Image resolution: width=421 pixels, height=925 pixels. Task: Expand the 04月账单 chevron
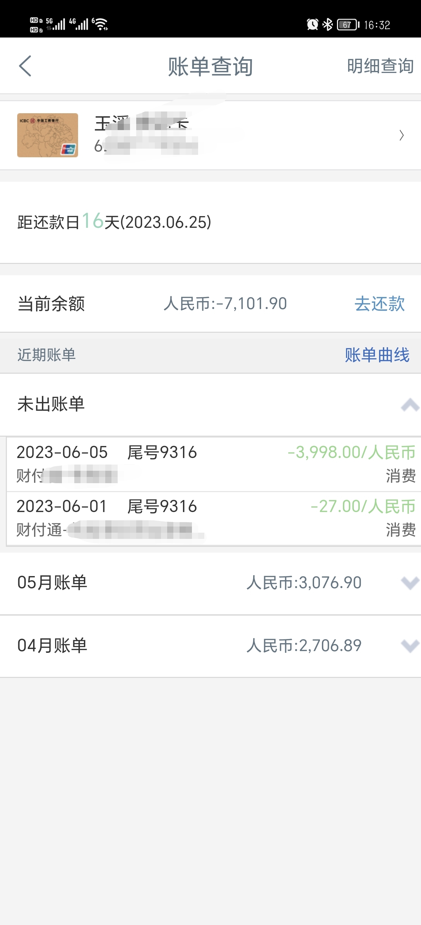(x=410, y=646)
